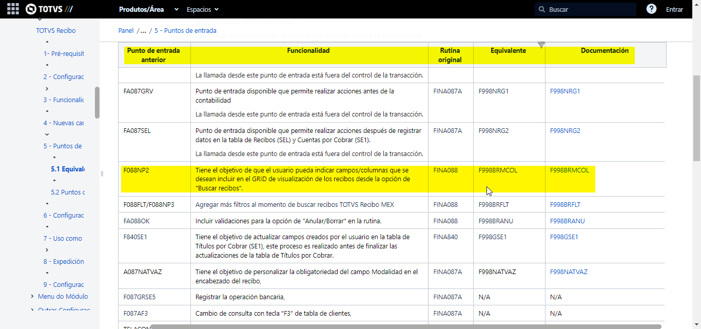Click the page vertical scrollbar
Viewport: 701px width, 329px height.
coord(696,118)
